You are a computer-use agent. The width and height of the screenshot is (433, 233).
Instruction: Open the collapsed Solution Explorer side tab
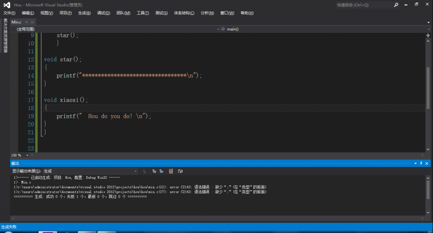pyautogui.click(x=5, y=36)
